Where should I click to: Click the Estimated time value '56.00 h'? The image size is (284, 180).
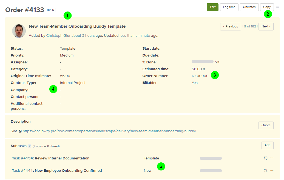(198, 69)
